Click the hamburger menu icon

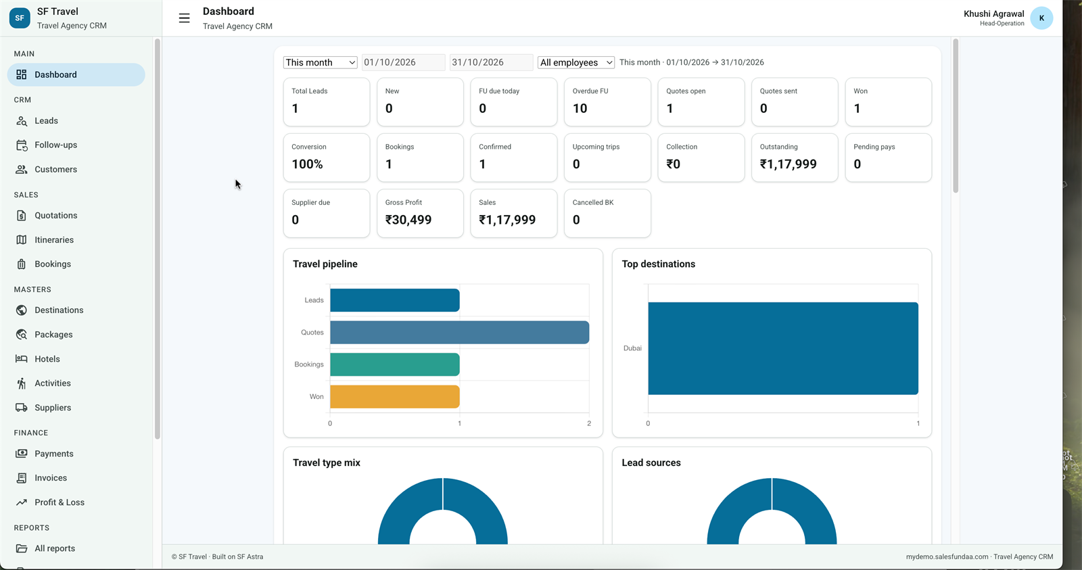click(x=184, y=18)
